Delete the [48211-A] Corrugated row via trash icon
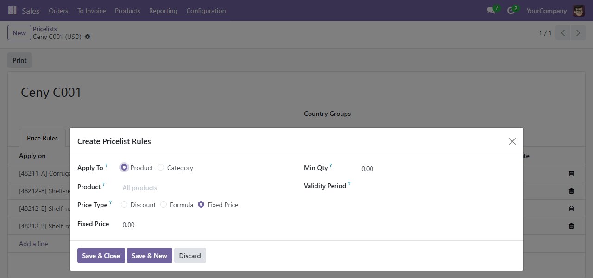The image size is (593, 278). pyautogui.click(x=571, y=173)
